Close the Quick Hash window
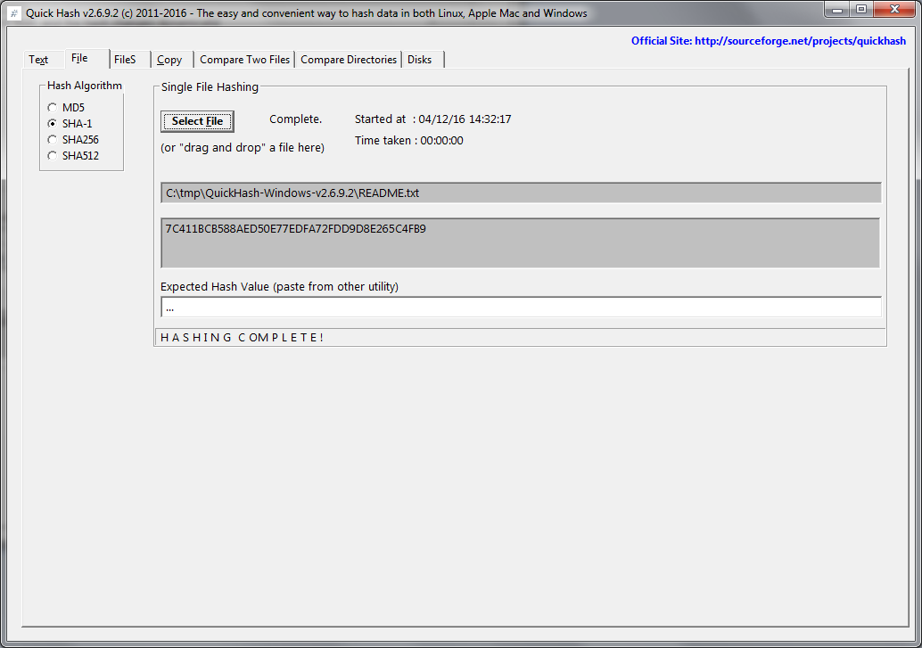This screenshot has width=922, height=648. click(x=893, y=9)
